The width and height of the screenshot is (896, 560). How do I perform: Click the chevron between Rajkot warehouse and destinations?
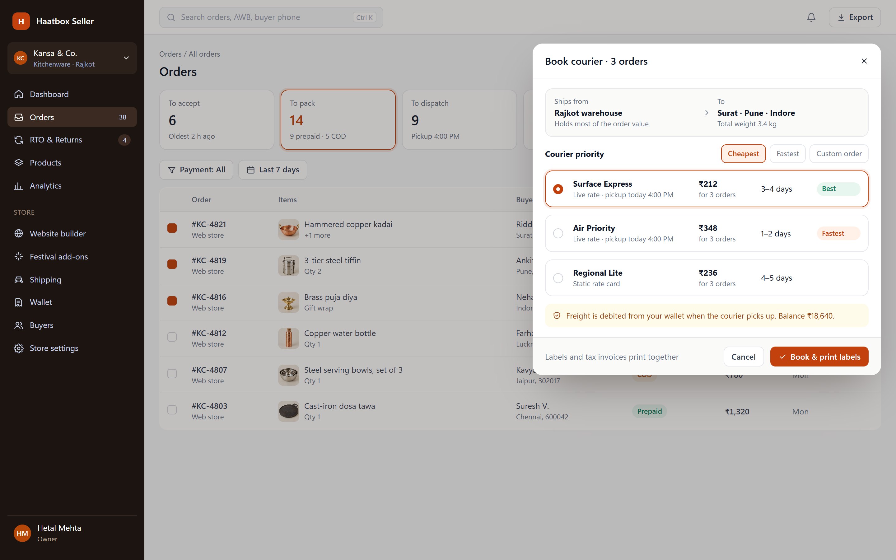click(x=707, y=113)
